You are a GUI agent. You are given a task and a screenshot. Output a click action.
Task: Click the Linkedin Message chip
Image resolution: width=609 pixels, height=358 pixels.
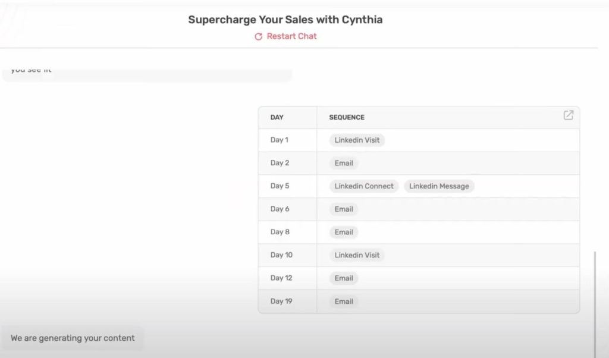(439, 186)
